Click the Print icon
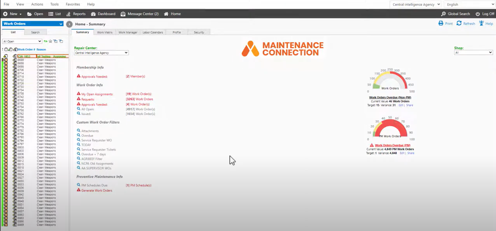The width and height of the screenshot is (496, 231). (x=441, y=23)
